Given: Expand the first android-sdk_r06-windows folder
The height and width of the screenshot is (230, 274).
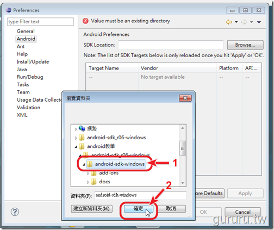Looking at the screenshot, I should coord(76,138).
